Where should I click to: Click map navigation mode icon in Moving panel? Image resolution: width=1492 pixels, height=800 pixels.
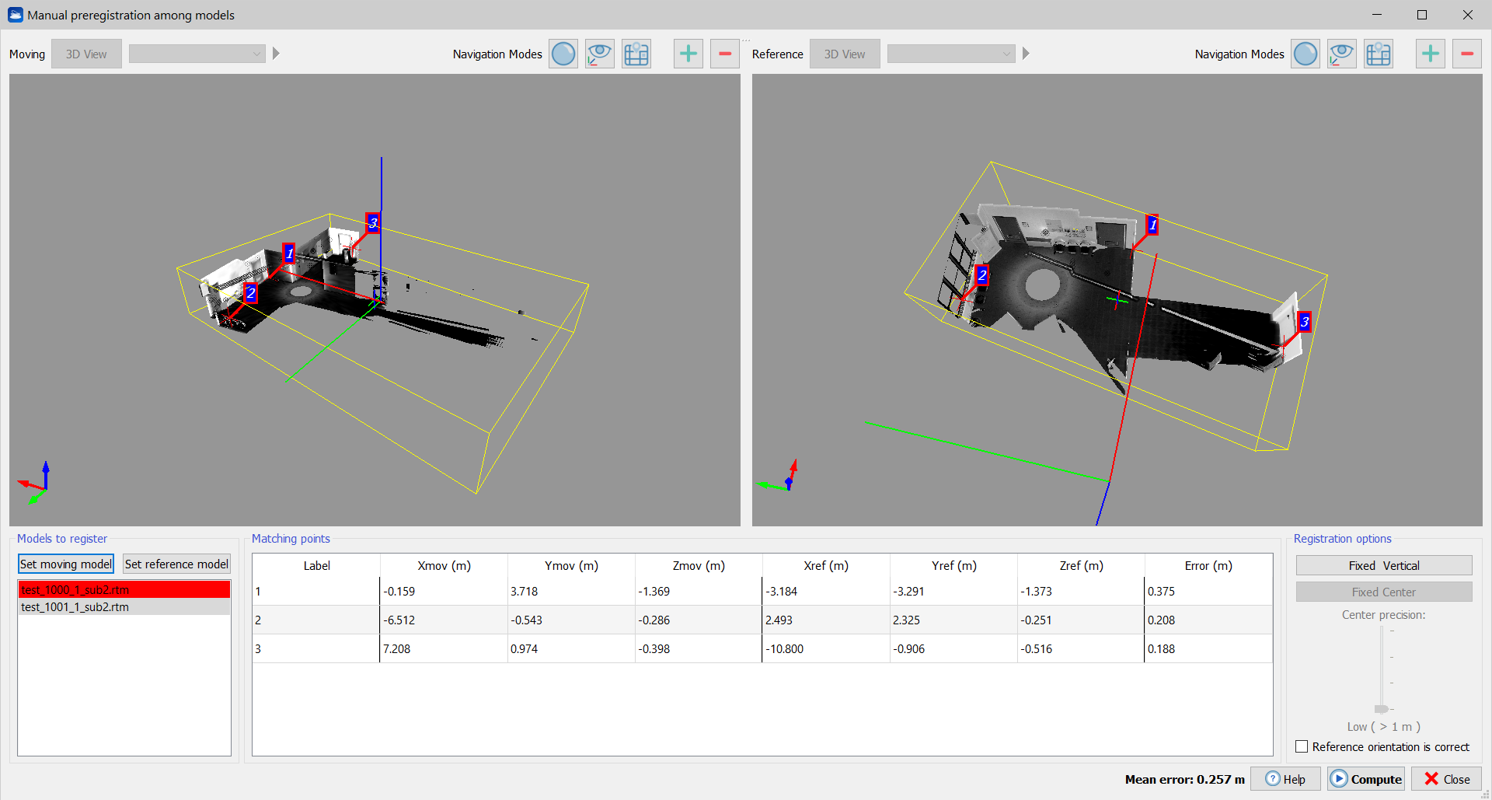(636, 54)
